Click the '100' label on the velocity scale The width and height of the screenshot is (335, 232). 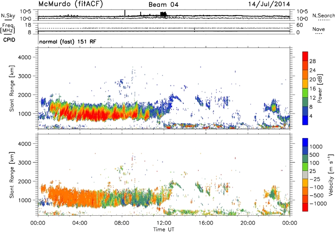(x=314, y=163)
